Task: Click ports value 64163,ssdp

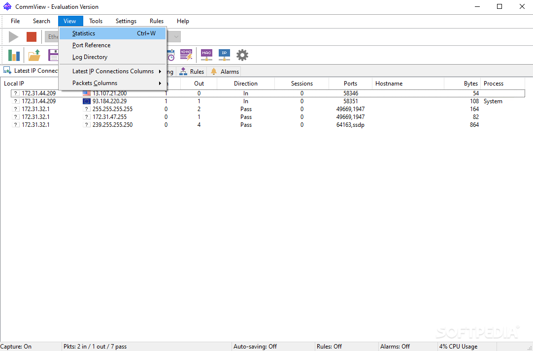Action: click(350, 124)
